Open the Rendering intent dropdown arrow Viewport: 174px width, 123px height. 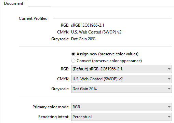click(169, 117)
